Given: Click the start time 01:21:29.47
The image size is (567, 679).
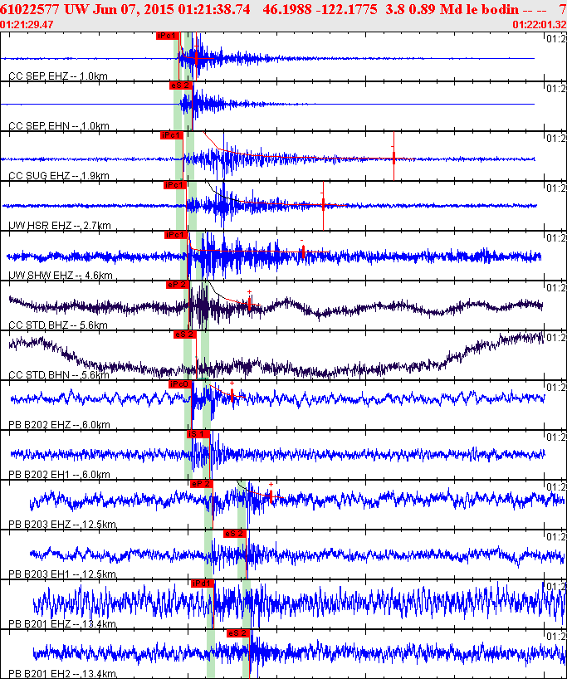Looking at the screenshot, I should (27, 25).
